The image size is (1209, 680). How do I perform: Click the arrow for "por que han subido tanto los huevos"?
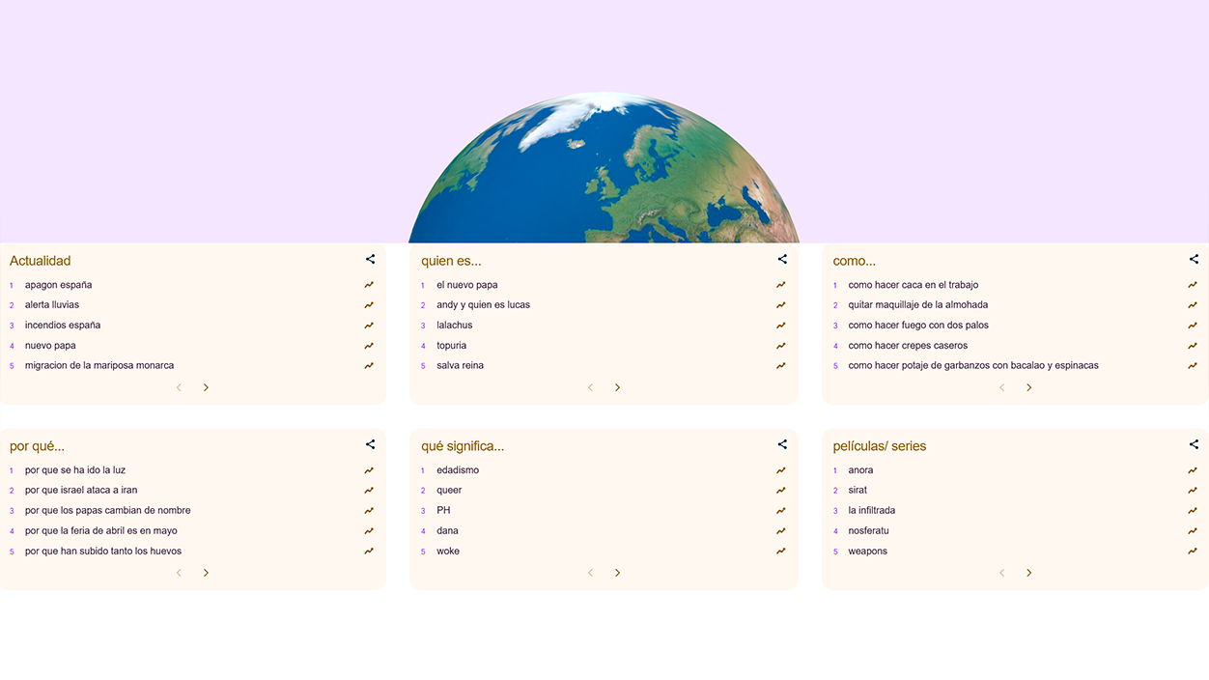pos(368,551)
